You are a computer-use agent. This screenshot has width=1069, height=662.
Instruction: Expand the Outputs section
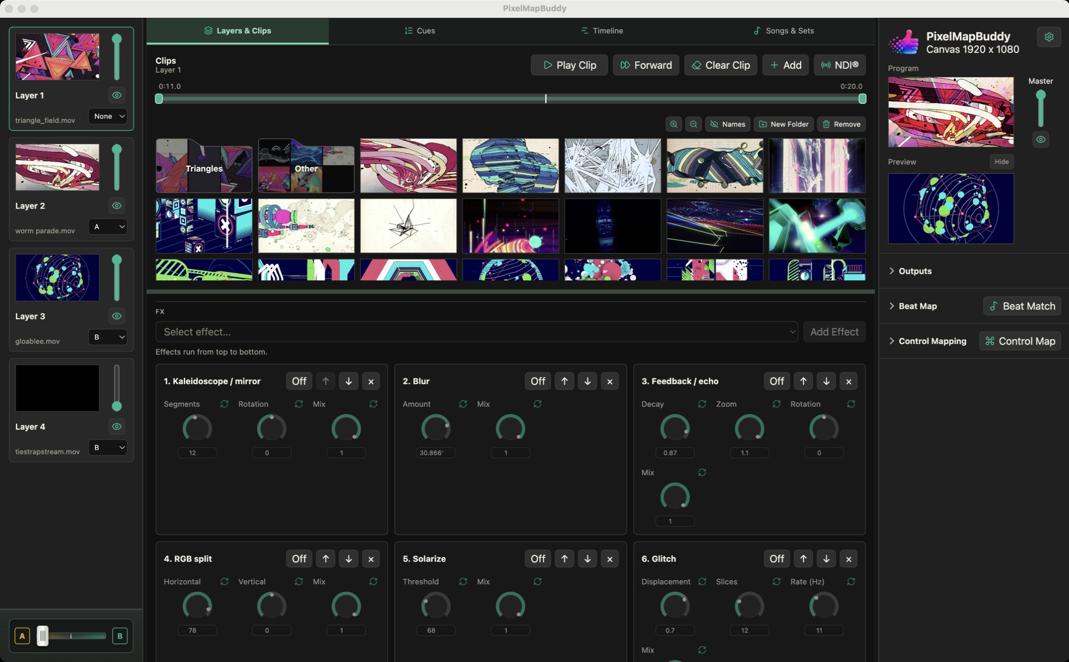coord(910,271)
